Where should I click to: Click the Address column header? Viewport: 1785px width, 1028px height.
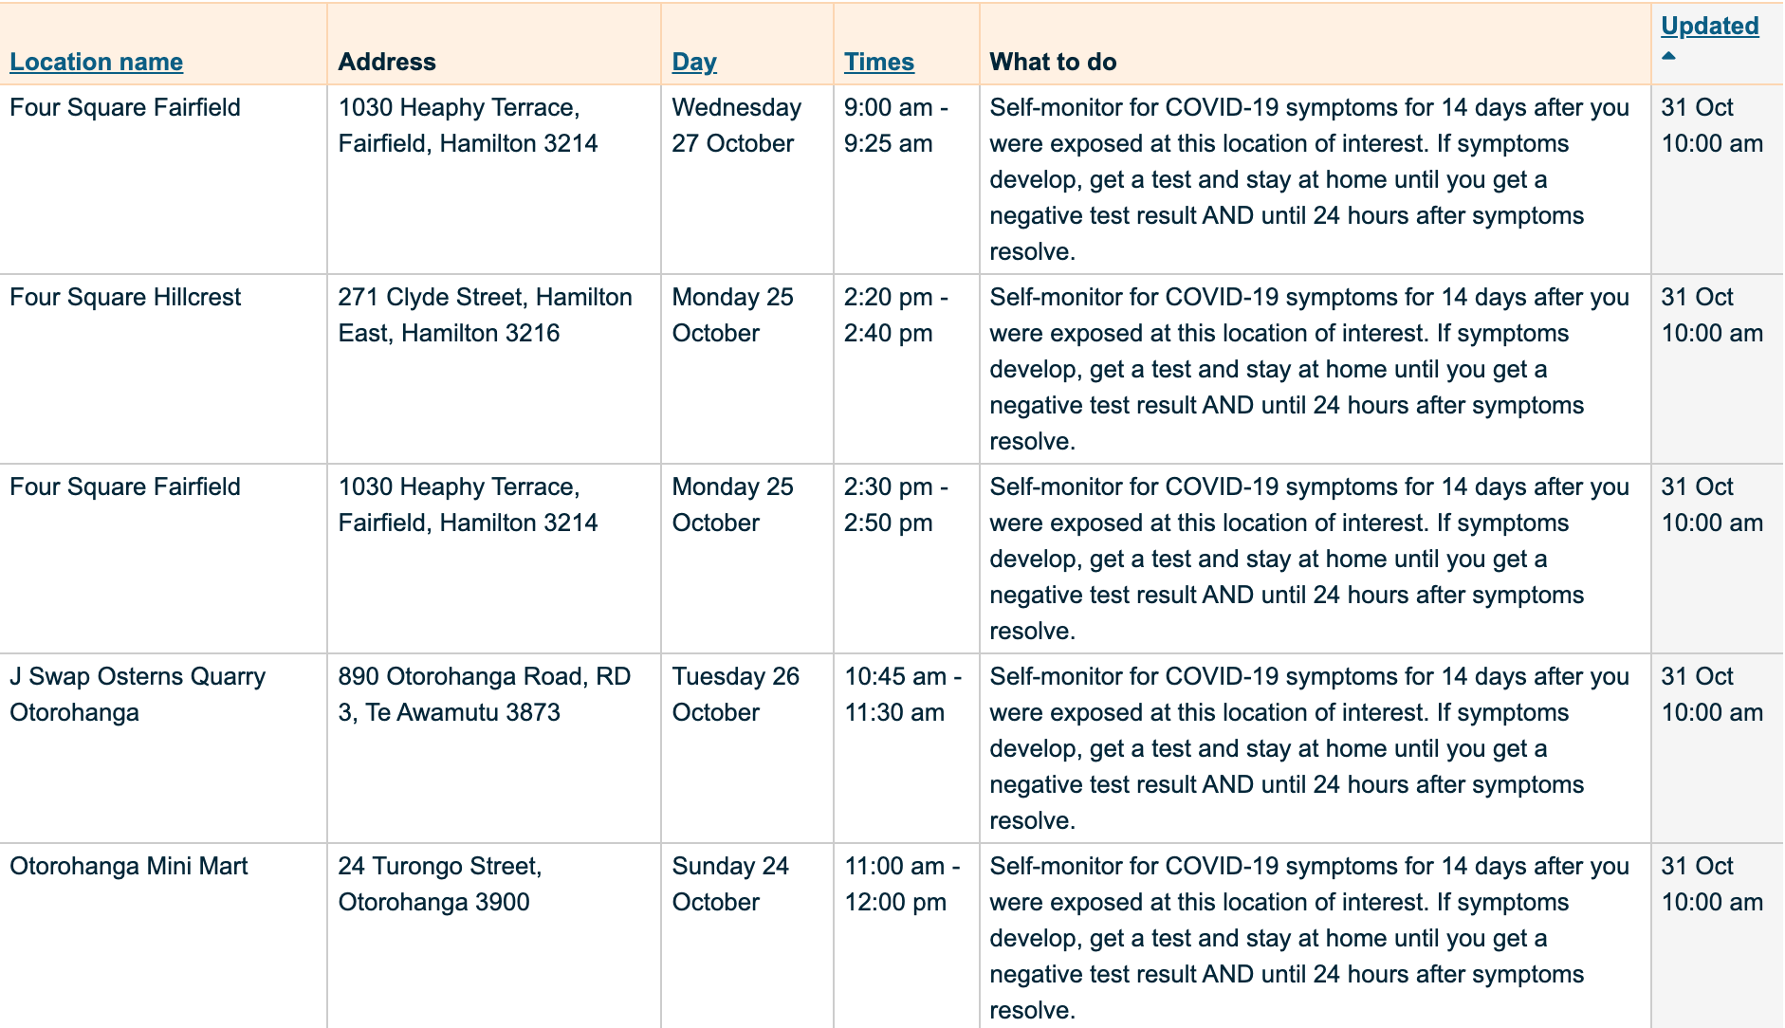pos(387,62)
